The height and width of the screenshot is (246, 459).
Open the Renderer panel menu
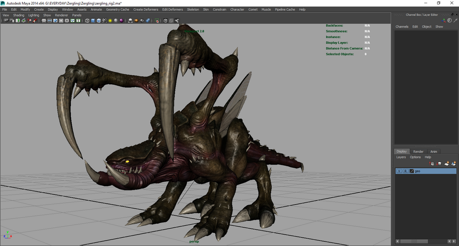pos(61,15)
